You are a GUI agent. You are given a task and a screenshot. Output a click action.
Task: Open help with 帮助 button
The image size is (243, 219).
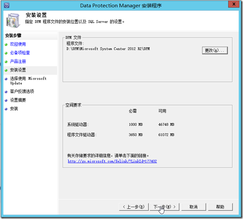click(220, 207)
